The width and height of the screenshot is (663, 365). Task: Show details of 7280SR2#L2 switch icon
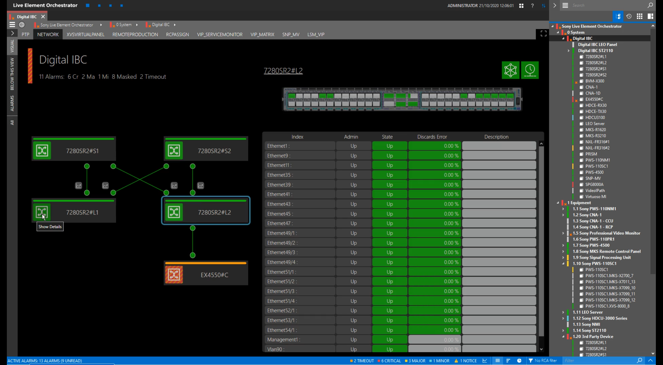174,212
